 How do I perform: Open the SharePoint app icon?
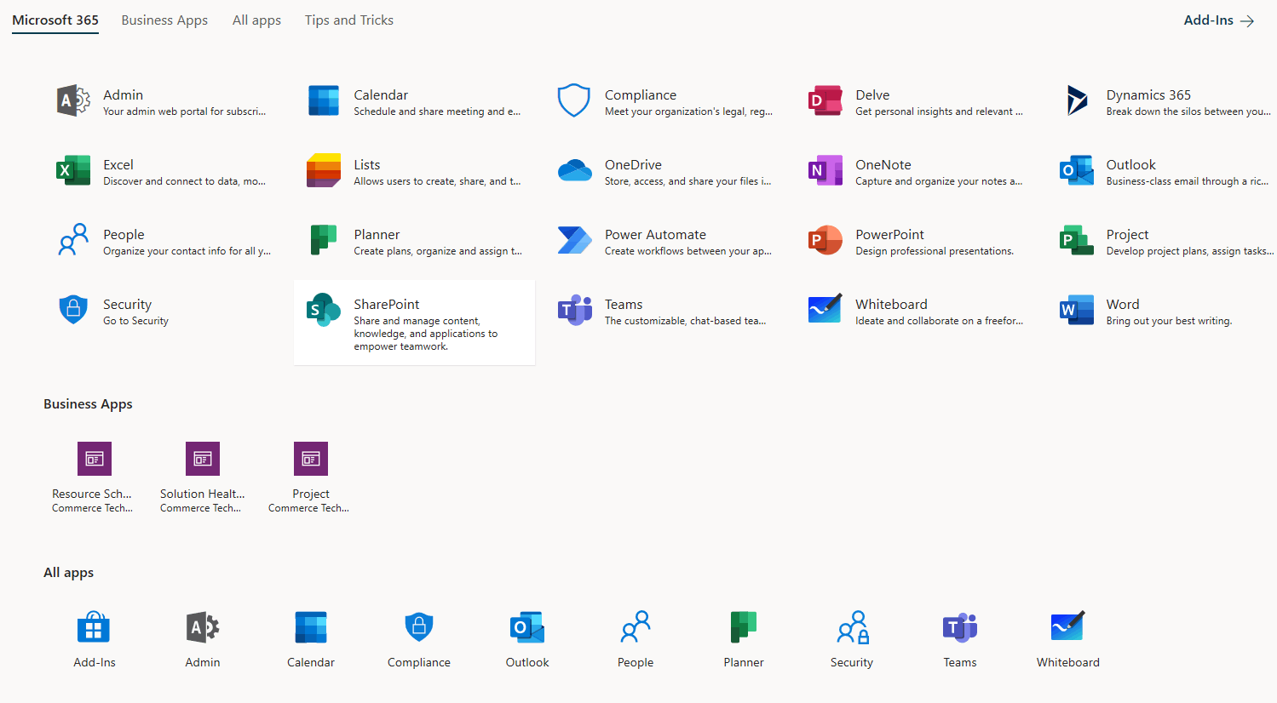[x=324, y=310]
